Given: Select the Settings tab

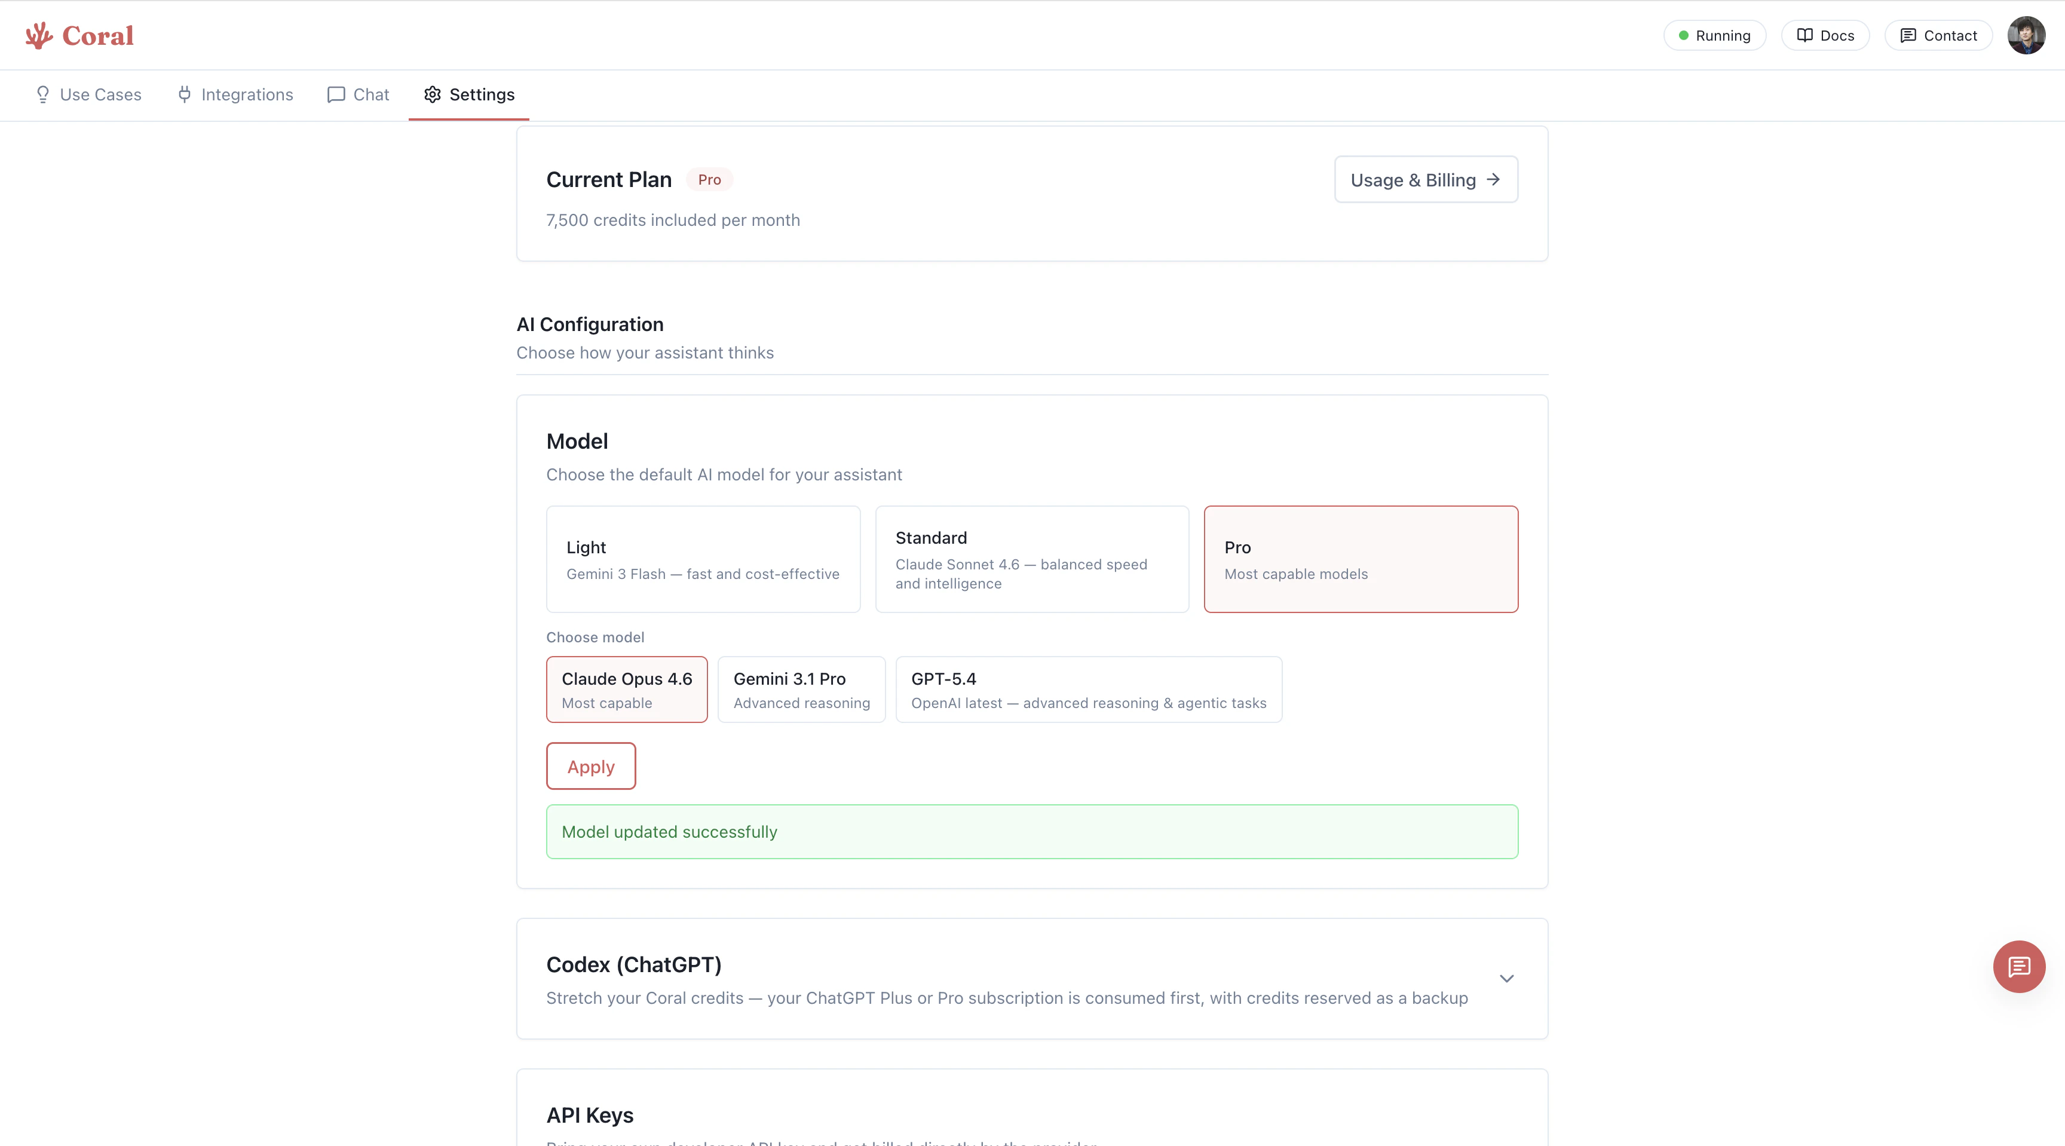Looking at the screenshot, I should point(468,94).
